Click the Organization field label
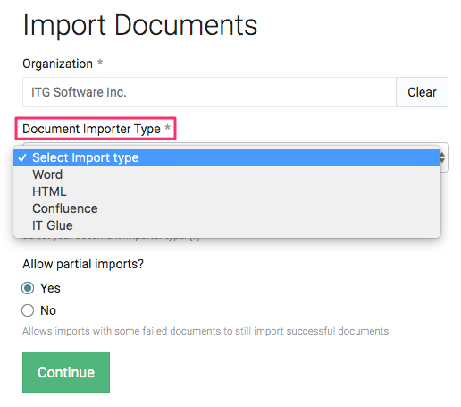 [57, 64]
